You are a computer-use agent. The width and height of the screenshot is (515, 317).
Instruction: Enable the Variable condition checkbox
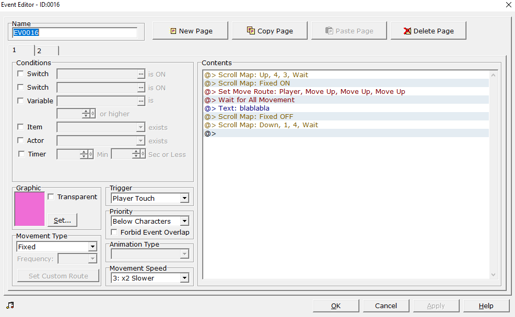click(x=20, y=101)
